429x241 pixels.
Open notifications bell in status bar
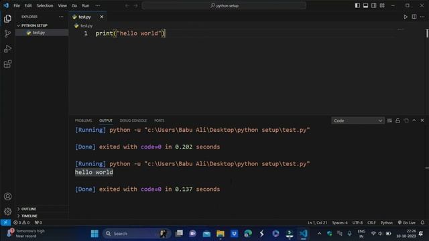423,222
